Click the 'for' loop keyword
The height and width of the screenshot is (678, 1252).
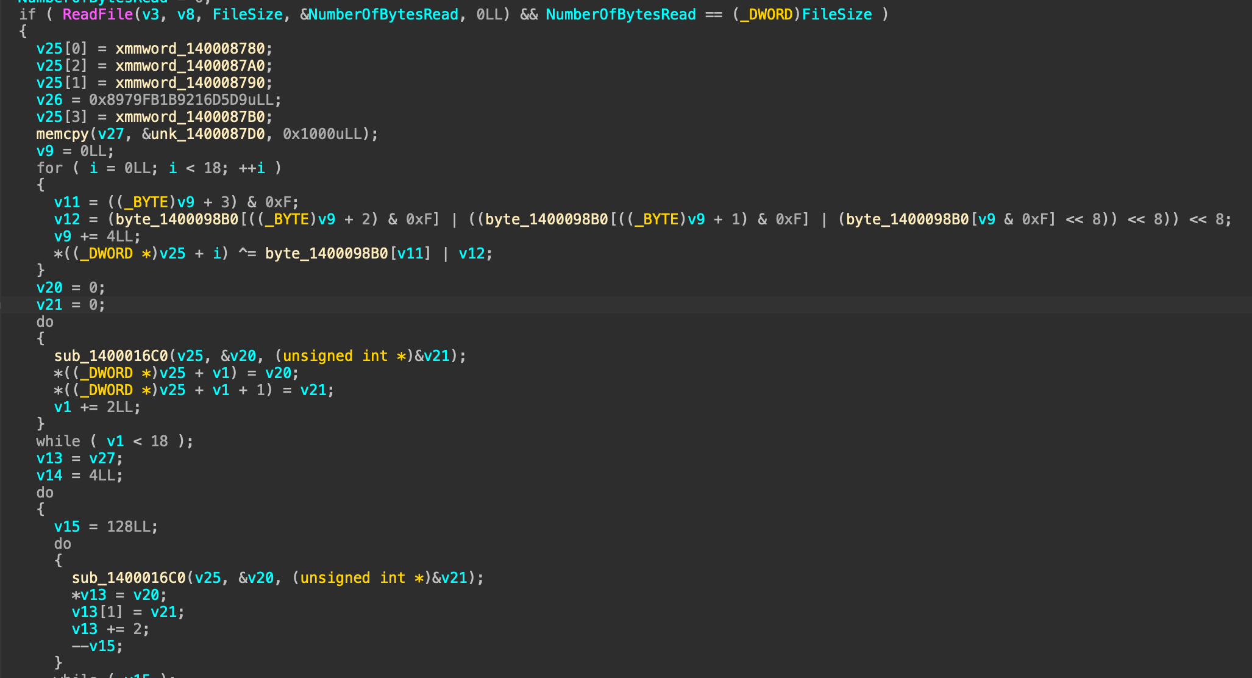[x=49, y=168]
